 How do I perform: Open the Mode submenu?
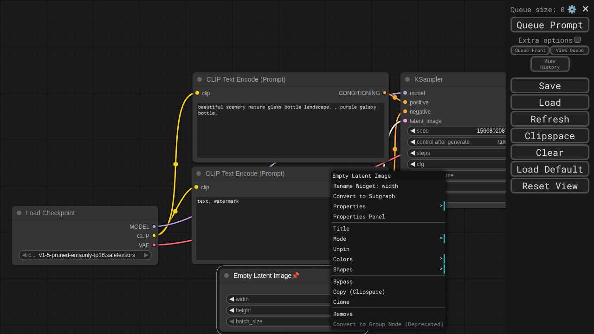(x=388, y=239)
